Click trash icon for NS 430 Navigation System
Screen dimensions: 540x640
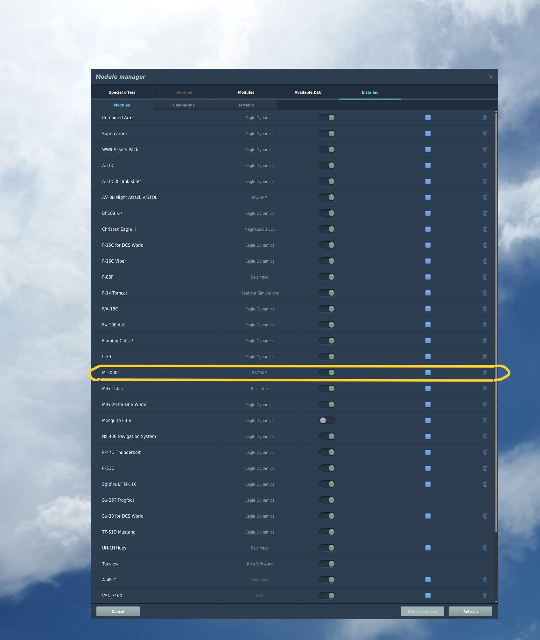point(485,436)
